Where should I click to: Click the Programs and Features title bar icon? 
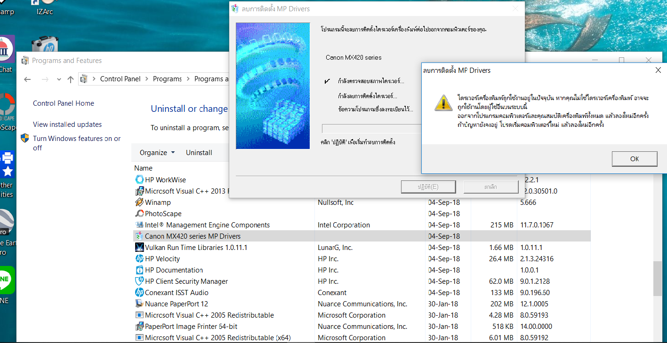pos(24,60)
